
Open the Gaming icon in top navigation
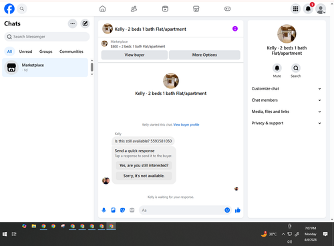227,9
